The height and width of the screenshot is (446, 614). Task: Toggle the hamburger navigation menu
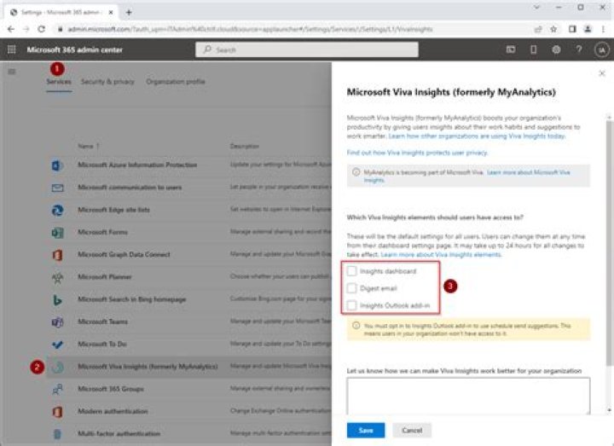pyautogui.click(x=12, y=72)
